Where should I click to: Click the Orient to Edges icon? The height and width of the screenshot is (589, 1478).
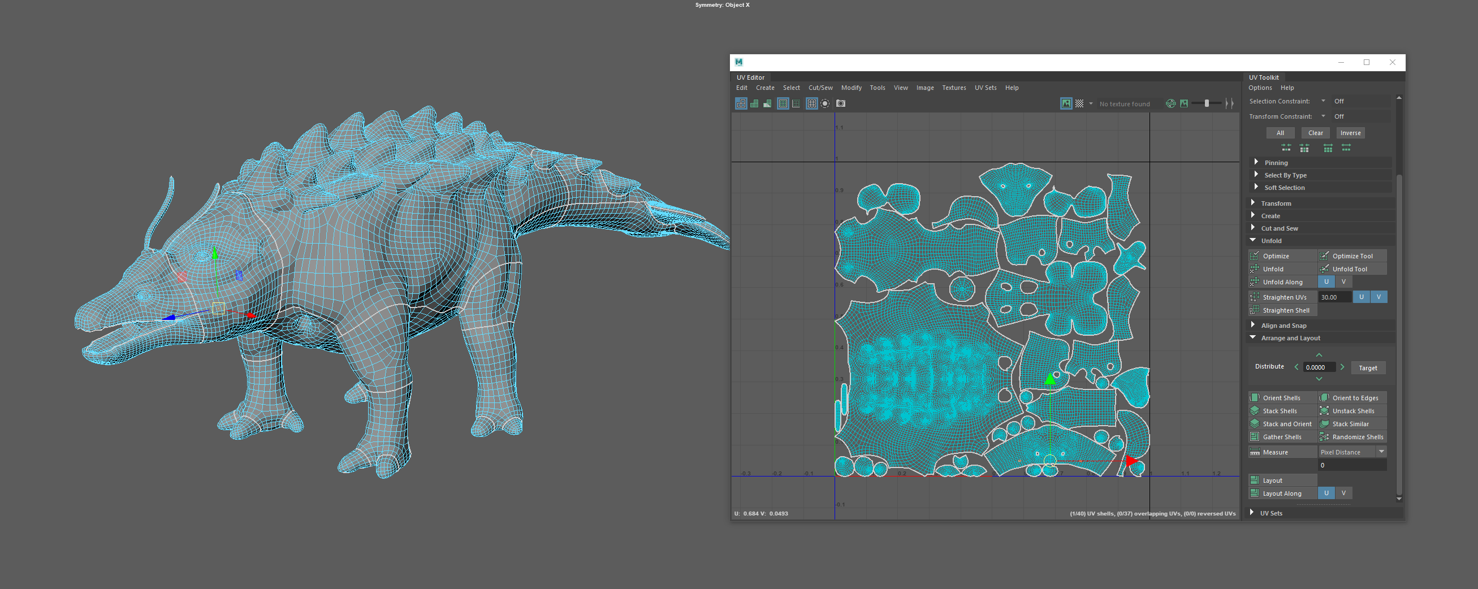(x=1324, y=397)
